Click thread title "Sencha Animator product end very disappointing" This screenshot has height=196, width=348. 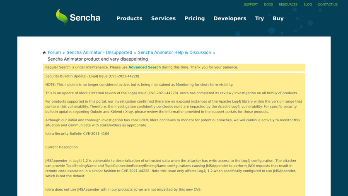(98, 59)
